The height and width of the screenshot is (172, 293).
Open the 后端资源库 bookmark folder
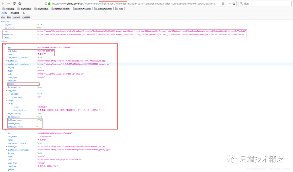click(42, 9)
